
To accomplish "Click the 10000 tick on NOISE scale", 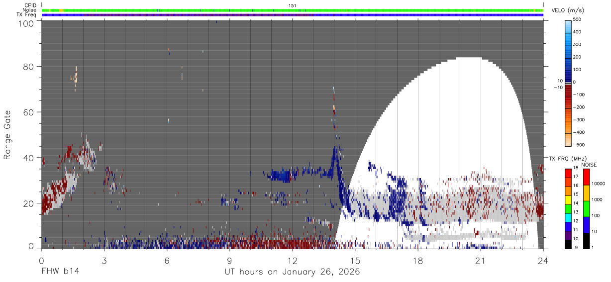I will (599, 184).
